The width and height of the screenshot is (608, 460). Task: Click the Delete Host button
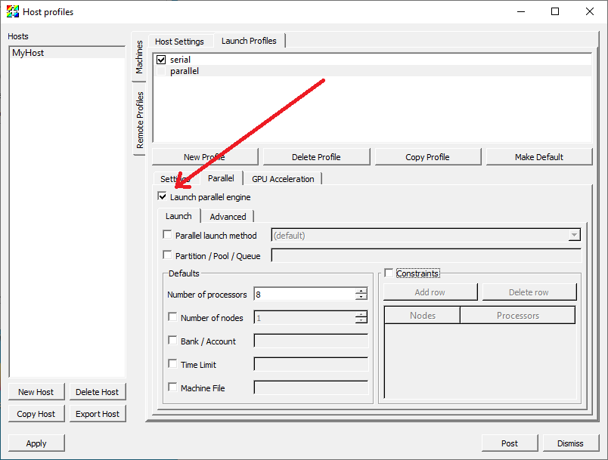click(x=98, y=392)
